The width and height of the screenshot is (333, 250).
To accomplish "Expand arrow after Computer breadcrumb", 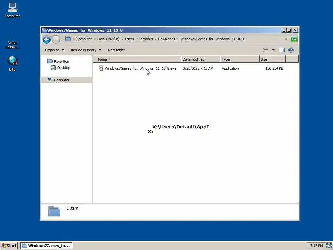I will 95,39.
